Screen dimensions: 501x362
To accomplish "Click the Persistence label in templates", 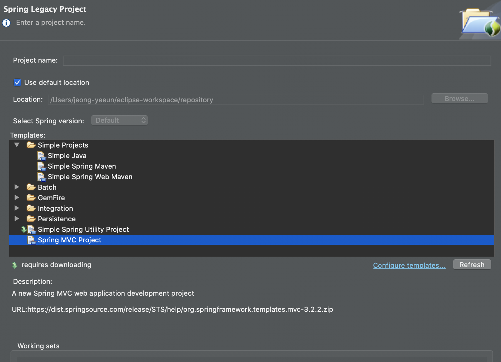I will click(x=57, y=219).
